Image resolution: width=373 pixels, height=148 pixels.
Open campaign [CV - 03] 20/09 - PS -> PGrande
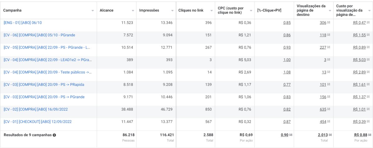tap(44, 97)
